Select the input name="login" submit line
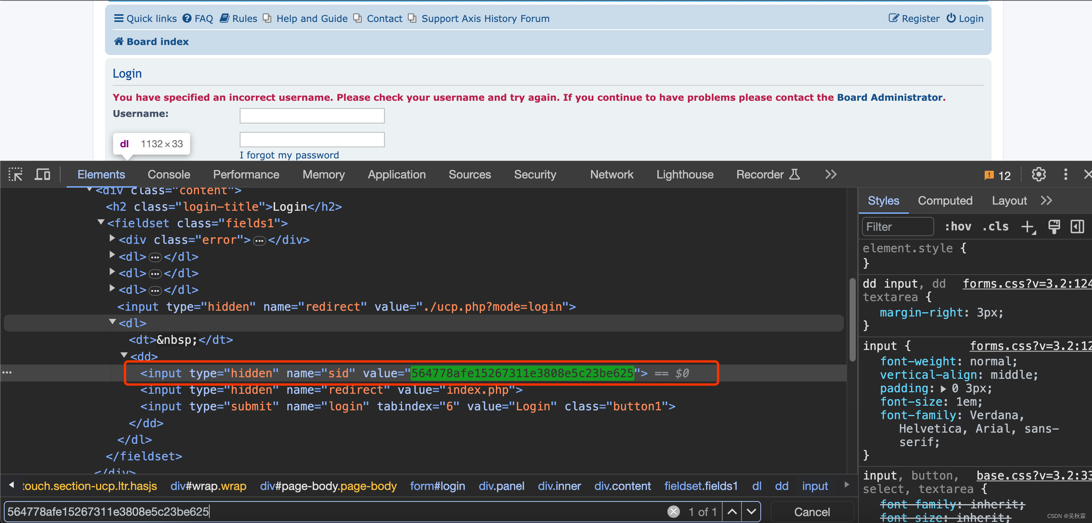The width and height of the screenshot is (1092, 523). [x=408, y=406]
